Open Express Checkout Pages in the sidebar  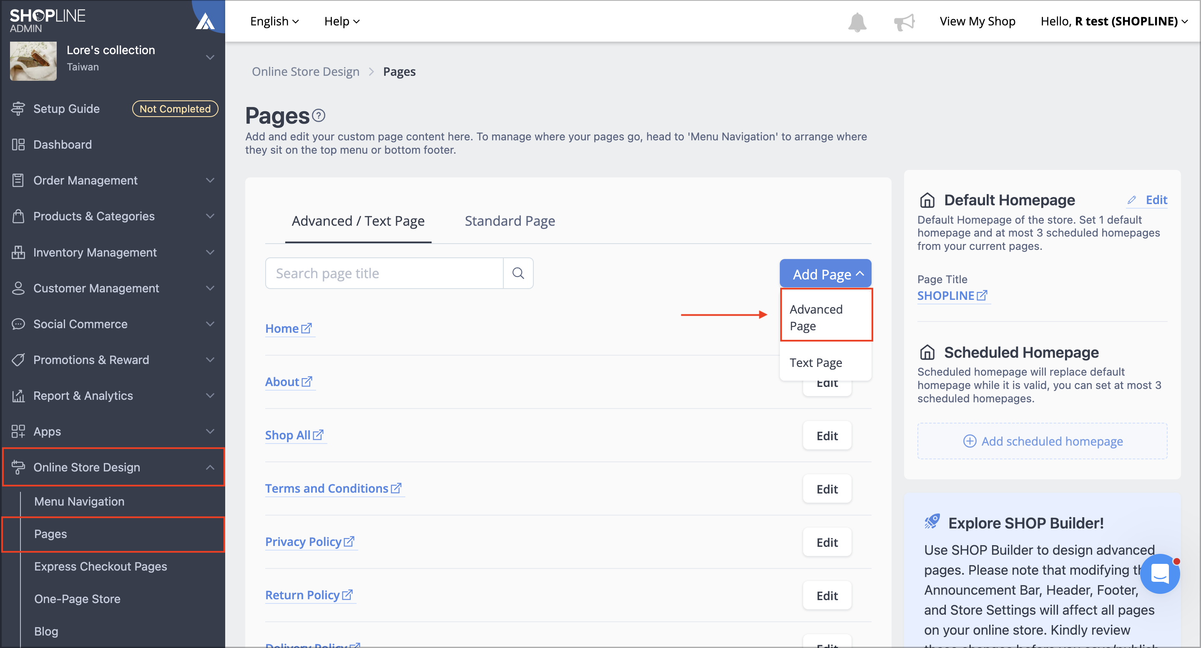(x=100, y=566)
